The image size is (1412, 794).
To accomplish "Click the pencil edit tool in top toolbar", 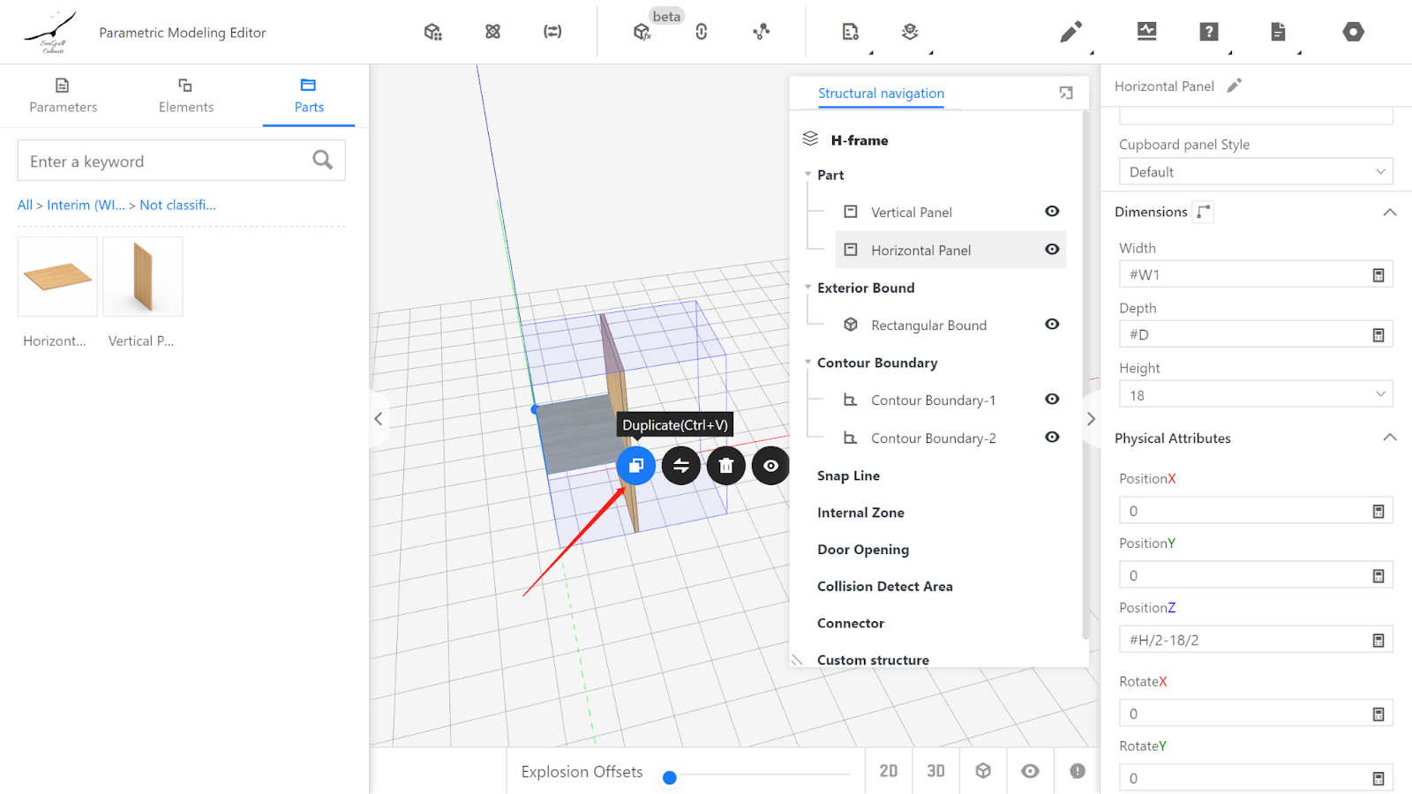I will 1070,33.
